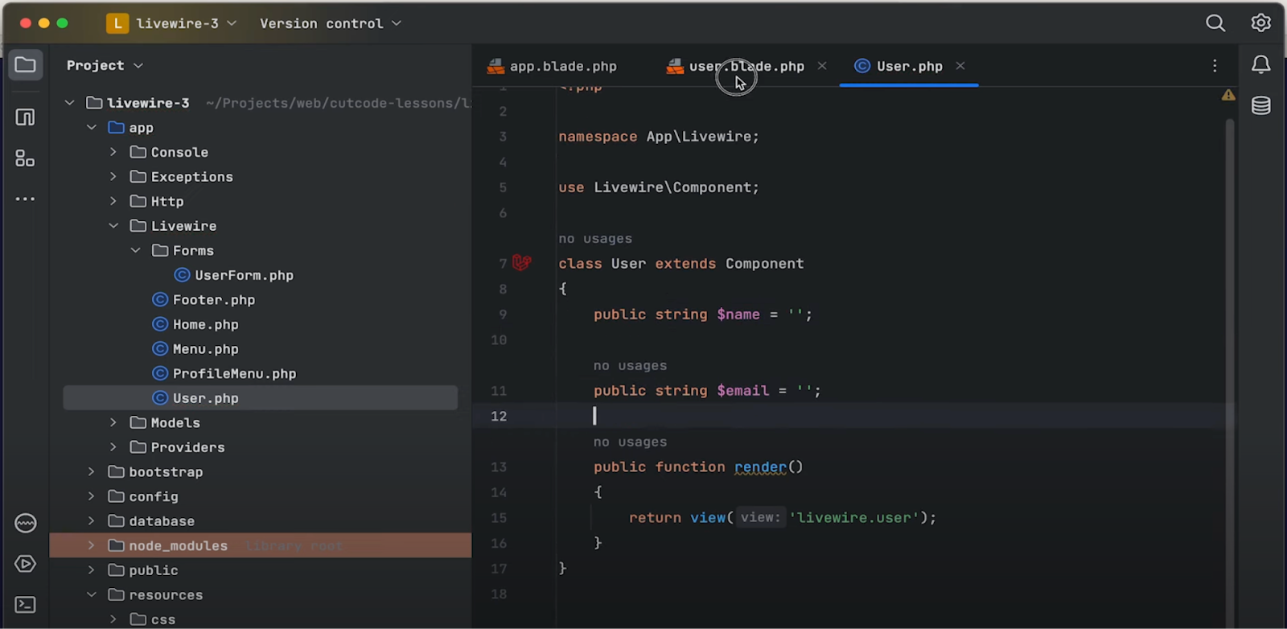
Task: Open the Services tool window icon
Action: (25, 524)
